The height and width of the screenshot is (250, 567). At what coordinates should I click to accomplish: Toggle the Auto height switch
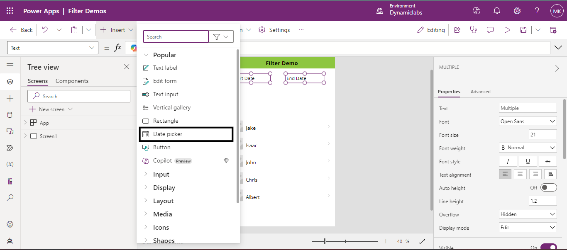coord(548,188)
